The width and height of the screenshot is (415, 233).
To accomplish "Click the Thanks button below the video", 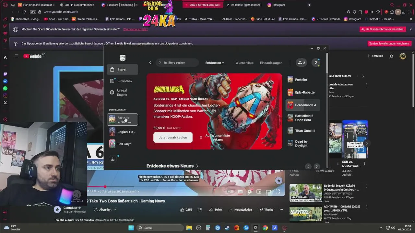I will [x=266, y=210].
